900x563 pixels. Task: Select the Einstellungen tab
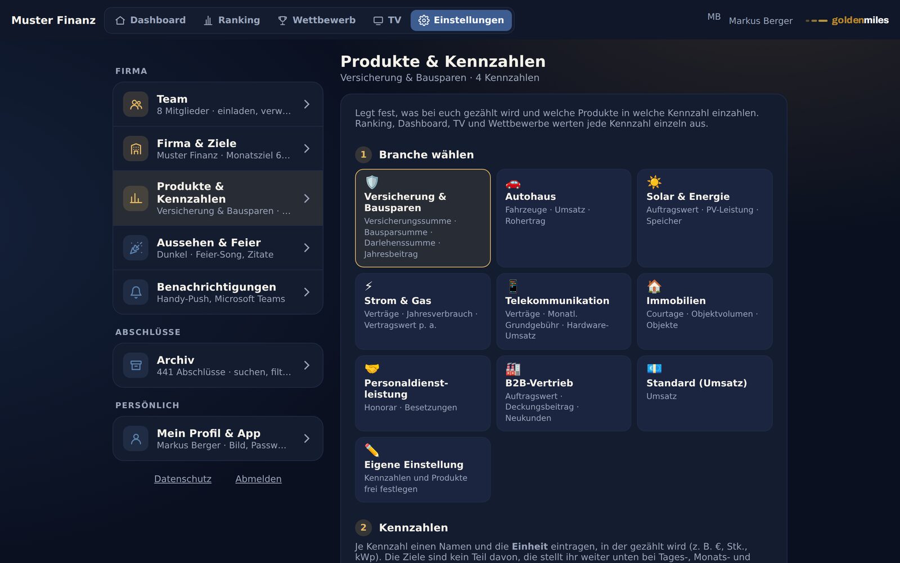[461, 20]
